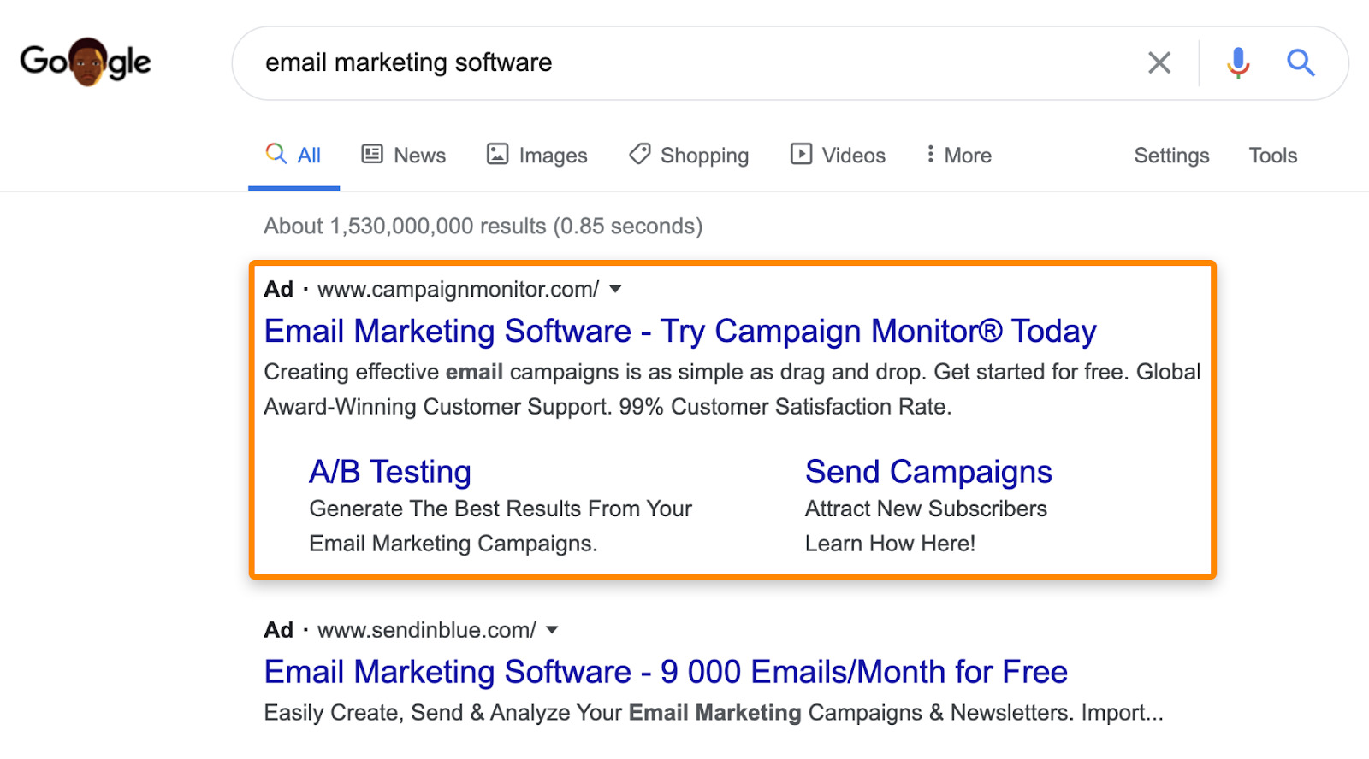Open the Tools menu

(x=1272, y=156)
